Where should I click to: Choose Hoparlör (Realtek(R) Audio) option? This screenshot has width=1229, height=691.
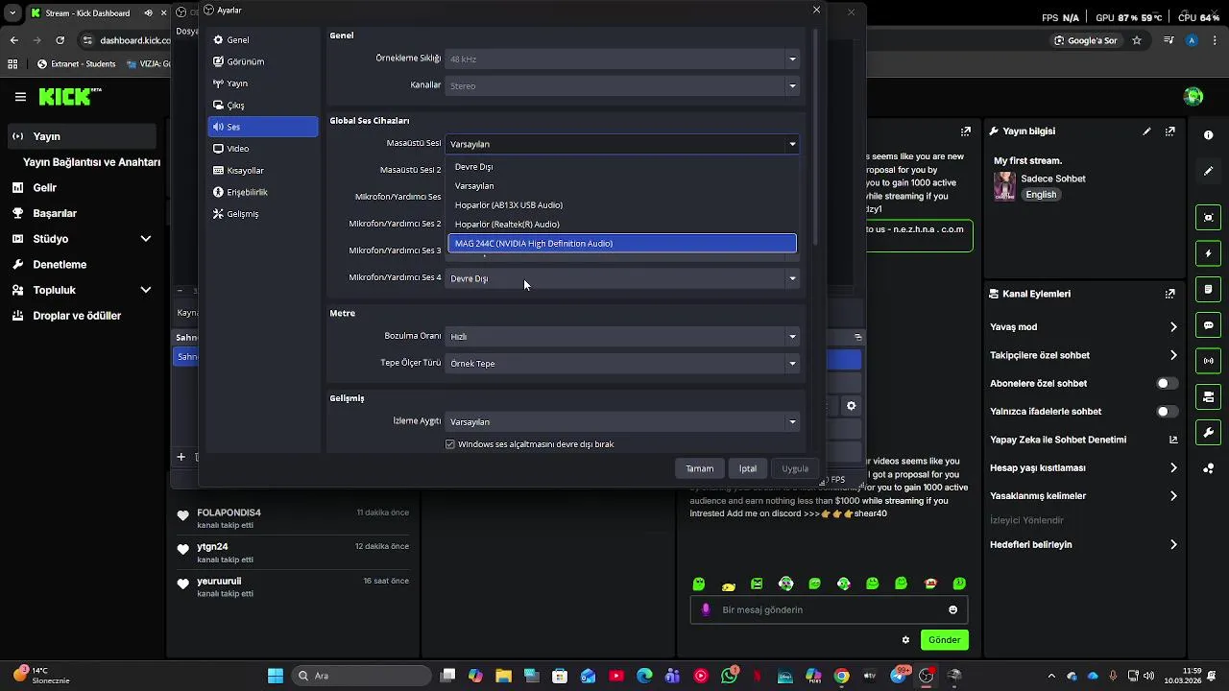coord(622,225)
